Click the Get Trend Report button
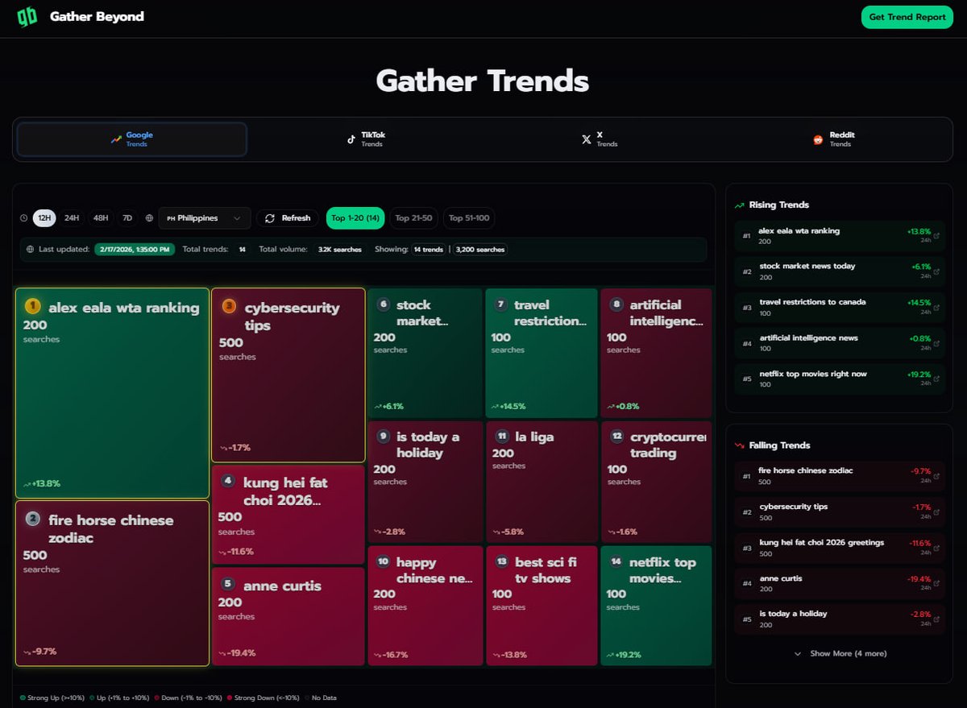 907,17
